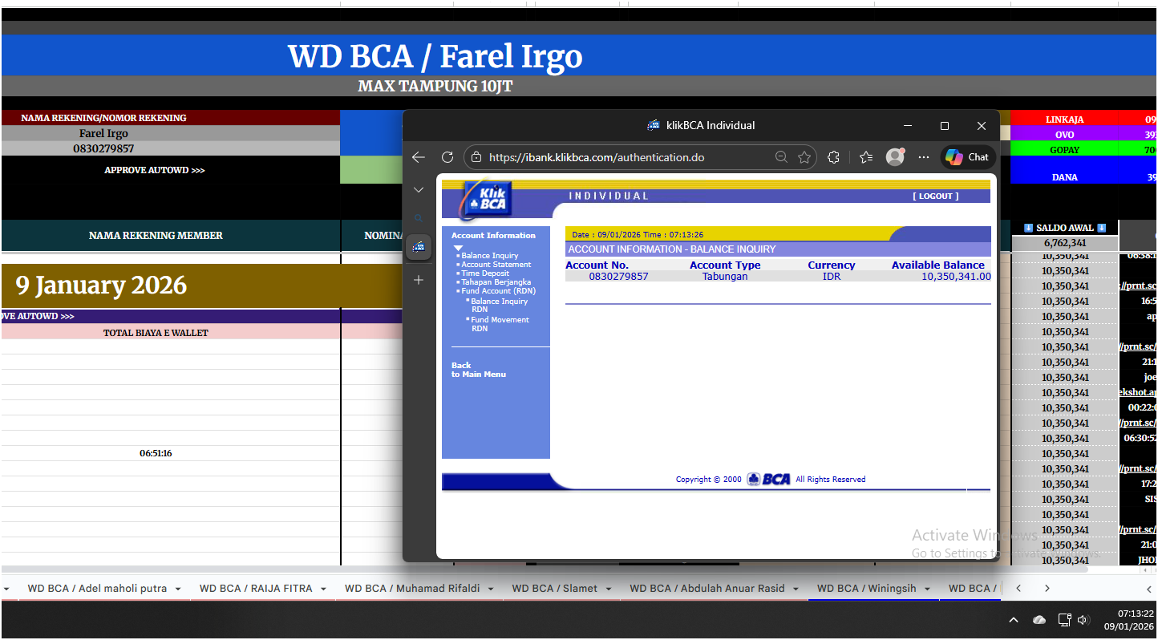
Task: Open Fund Account (RDN) menu item
Action: point(498,291)
